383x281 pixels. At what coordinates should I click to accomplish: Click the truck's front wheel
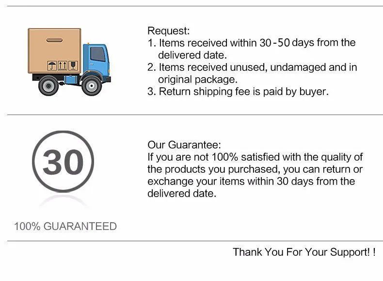pos(91,85)
